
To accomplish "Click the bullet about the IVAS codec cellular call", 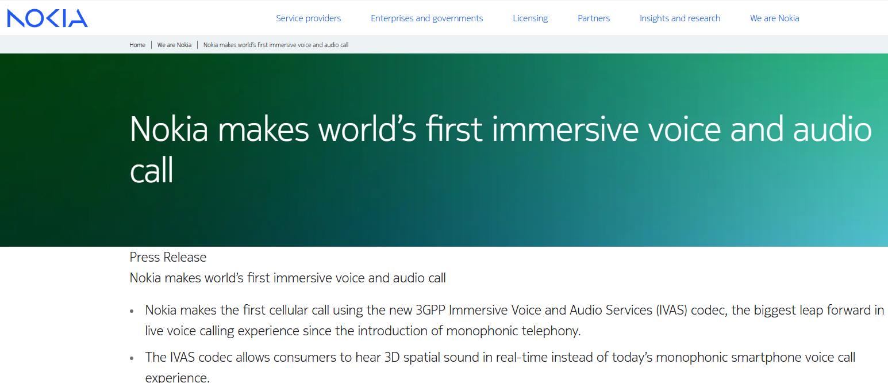I will 514,321.
